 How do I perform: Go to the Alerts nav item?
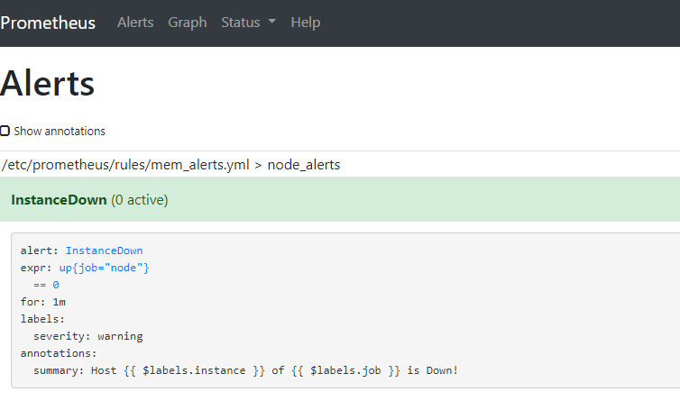click(135, 23)
